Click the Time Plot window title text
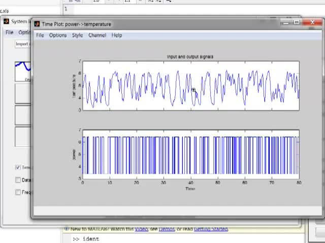Image resolution: width=325 pixels, height=243 pixels. point(77,24)
